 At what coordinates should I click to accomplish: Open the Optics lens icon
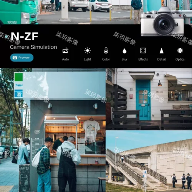coord(180,51)
